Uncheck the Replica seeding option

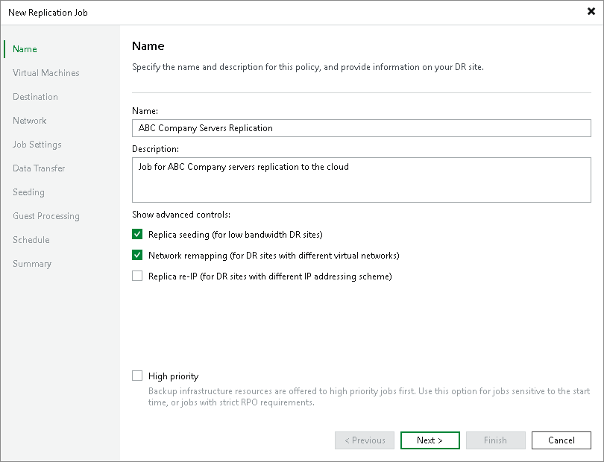pos(137,234)
